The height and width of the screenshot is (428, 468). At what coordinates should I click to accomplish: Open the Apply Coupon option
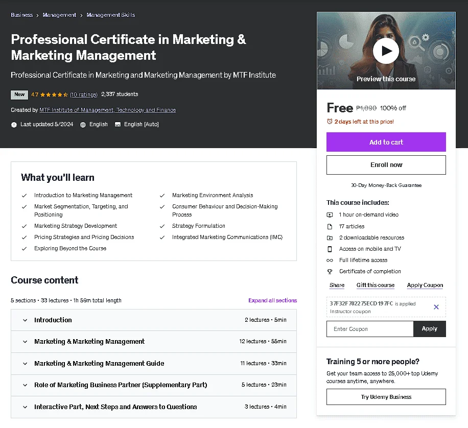coord(425,285)
